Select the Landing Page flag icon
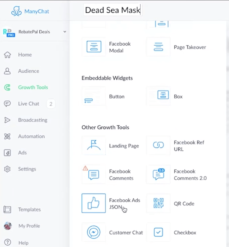This screenshot has height=247, width=229. coord(94,145)
